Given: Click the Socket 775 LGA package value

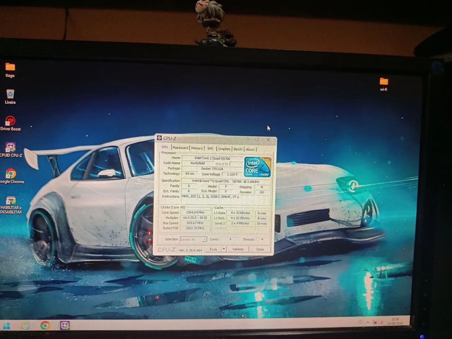Looking at the screenshot, I should 212,168.
